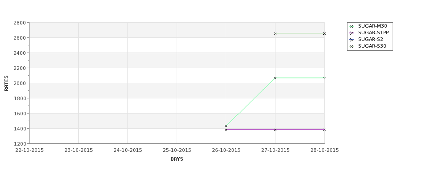This screenshot has height=191, width=436.
Task: Click the SUGAR-S1PP legend marker icon
Action: (351, 33)
